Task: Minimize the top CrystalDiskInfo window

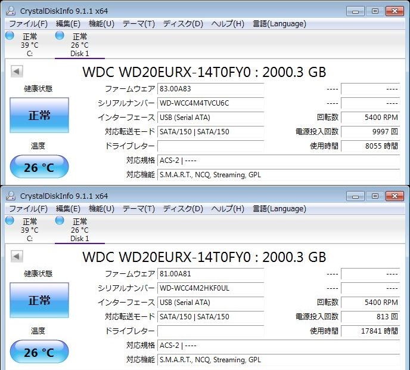Action: (355, 11)
